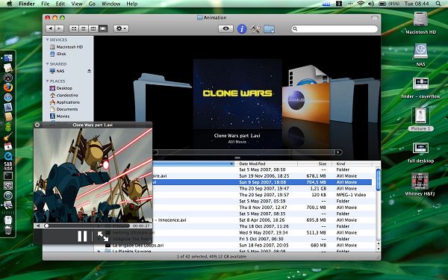
Task: Go back with the Finder back arrow
Action: pyautogui.click(x=50, y=28)
